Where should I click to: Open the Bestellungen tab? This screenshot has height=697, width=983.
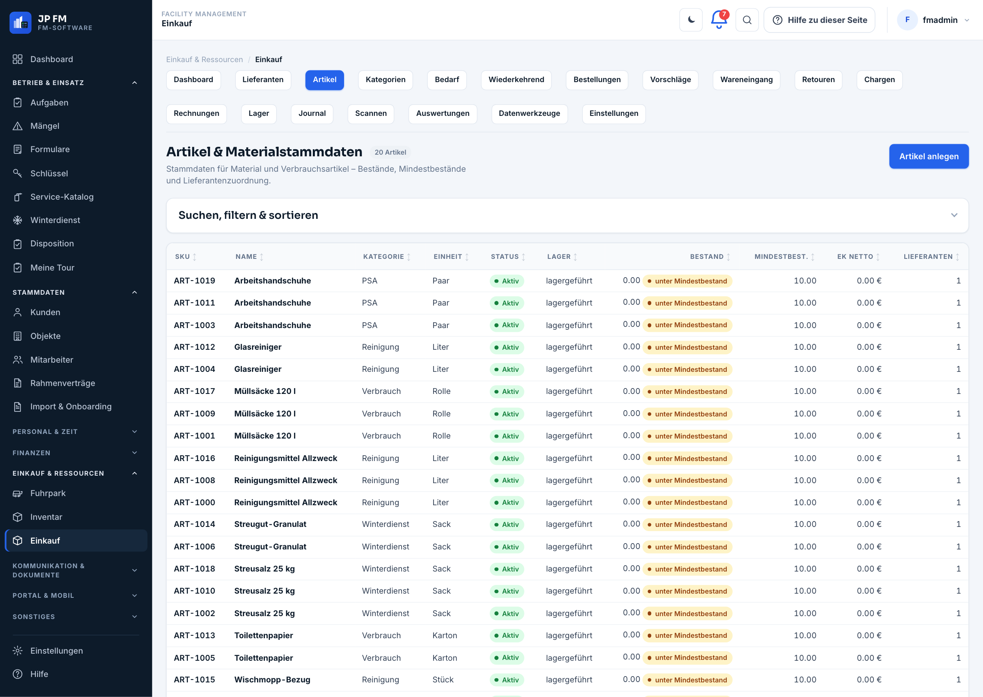tap(596, 80)
